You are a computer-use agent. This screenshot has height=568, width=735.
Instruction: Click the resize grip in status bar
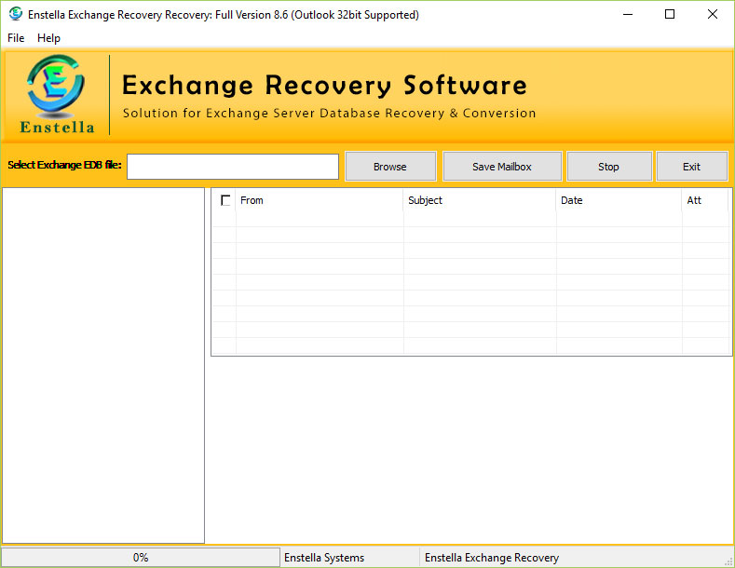(728, 561)
